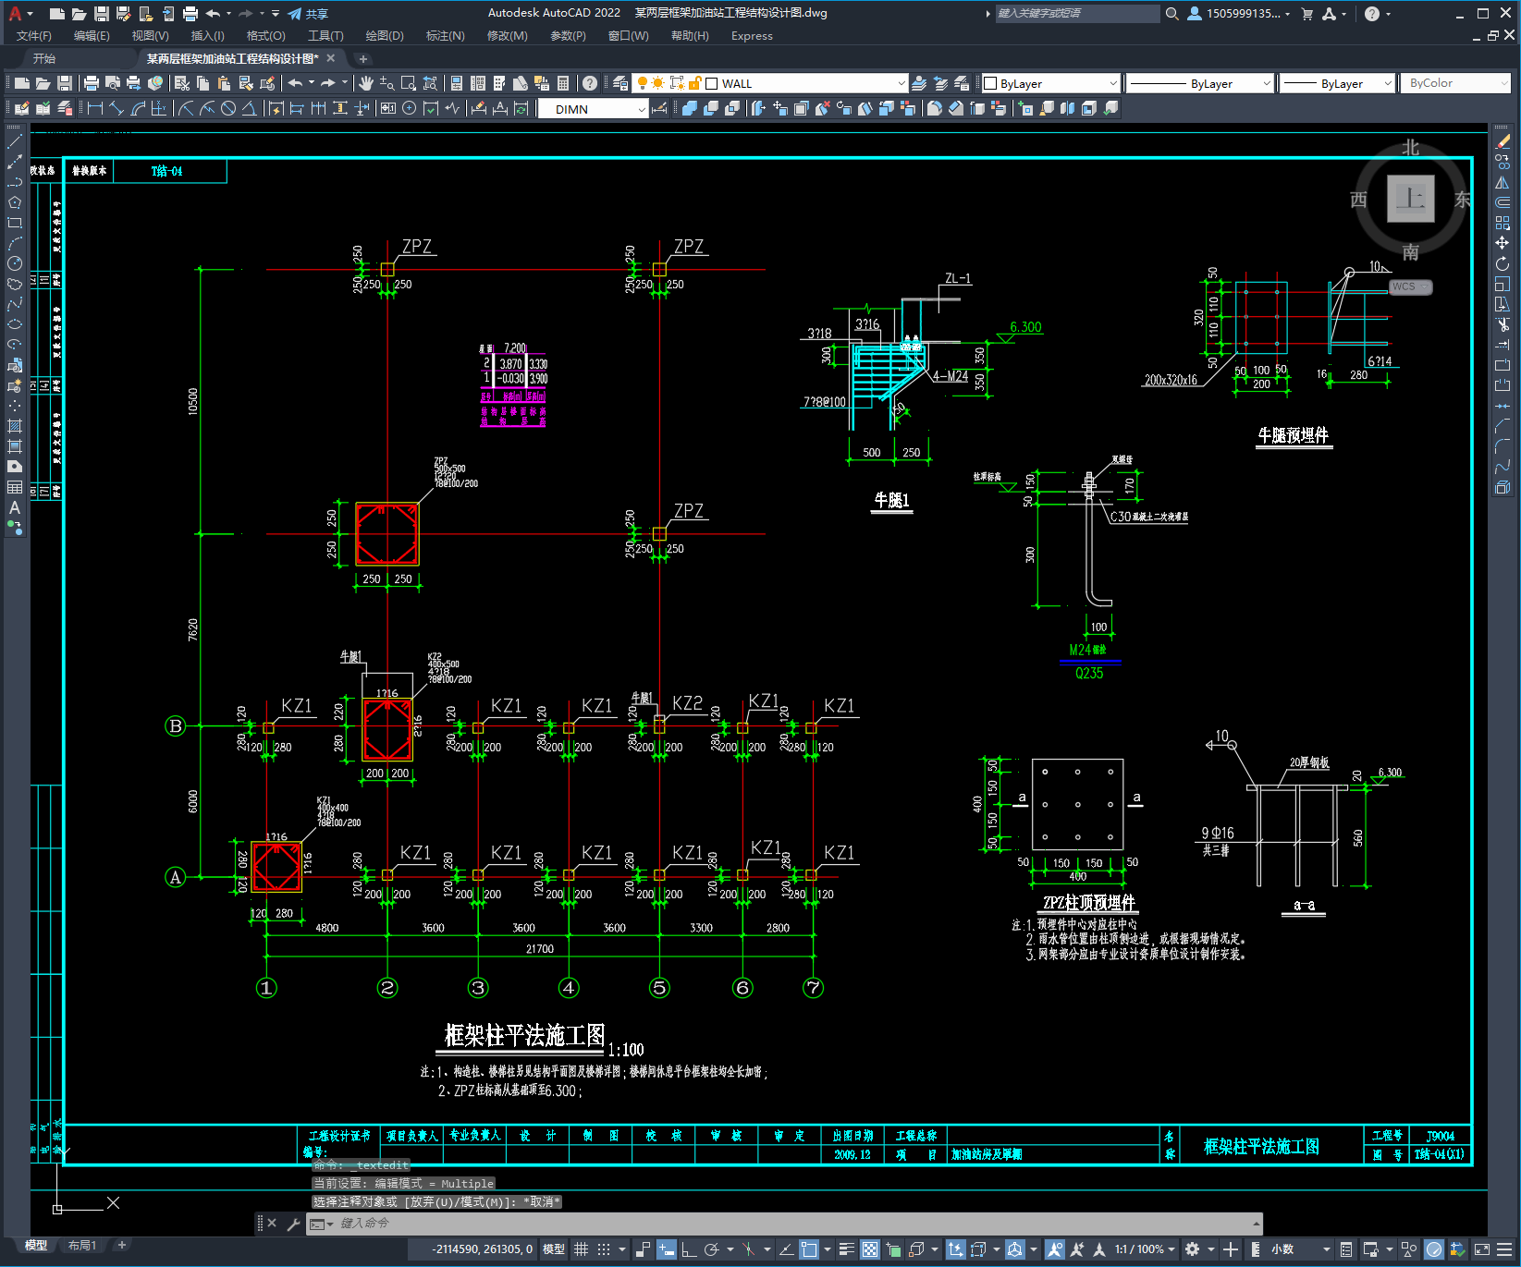Select the Erase tool

[1503, 141]
